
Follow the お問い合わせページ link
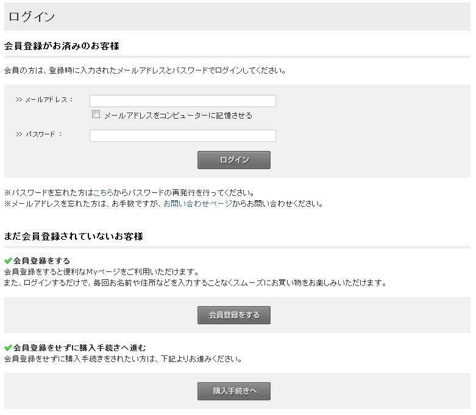[197, 204]
